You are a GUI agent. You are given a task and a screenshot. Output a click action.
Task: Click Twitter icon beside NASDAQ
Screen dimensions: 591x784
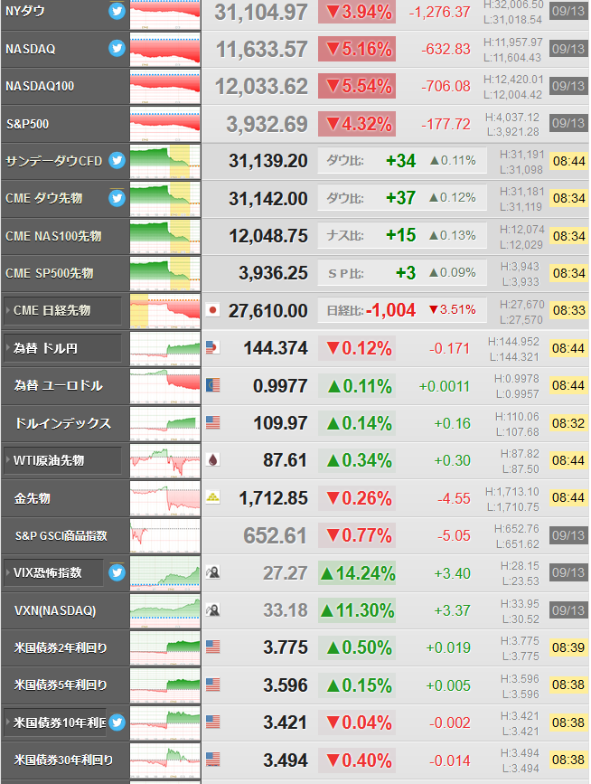[x=117, y=48]
